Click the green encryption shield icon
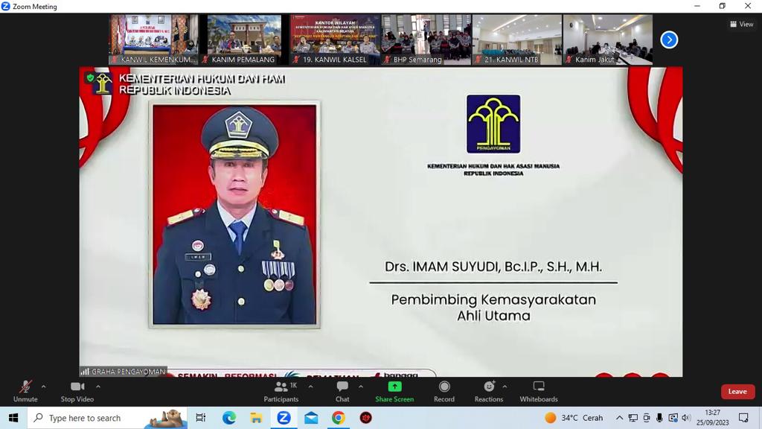Image resolution: width=762 pixels, height=429 pixels. coord(90,77)
